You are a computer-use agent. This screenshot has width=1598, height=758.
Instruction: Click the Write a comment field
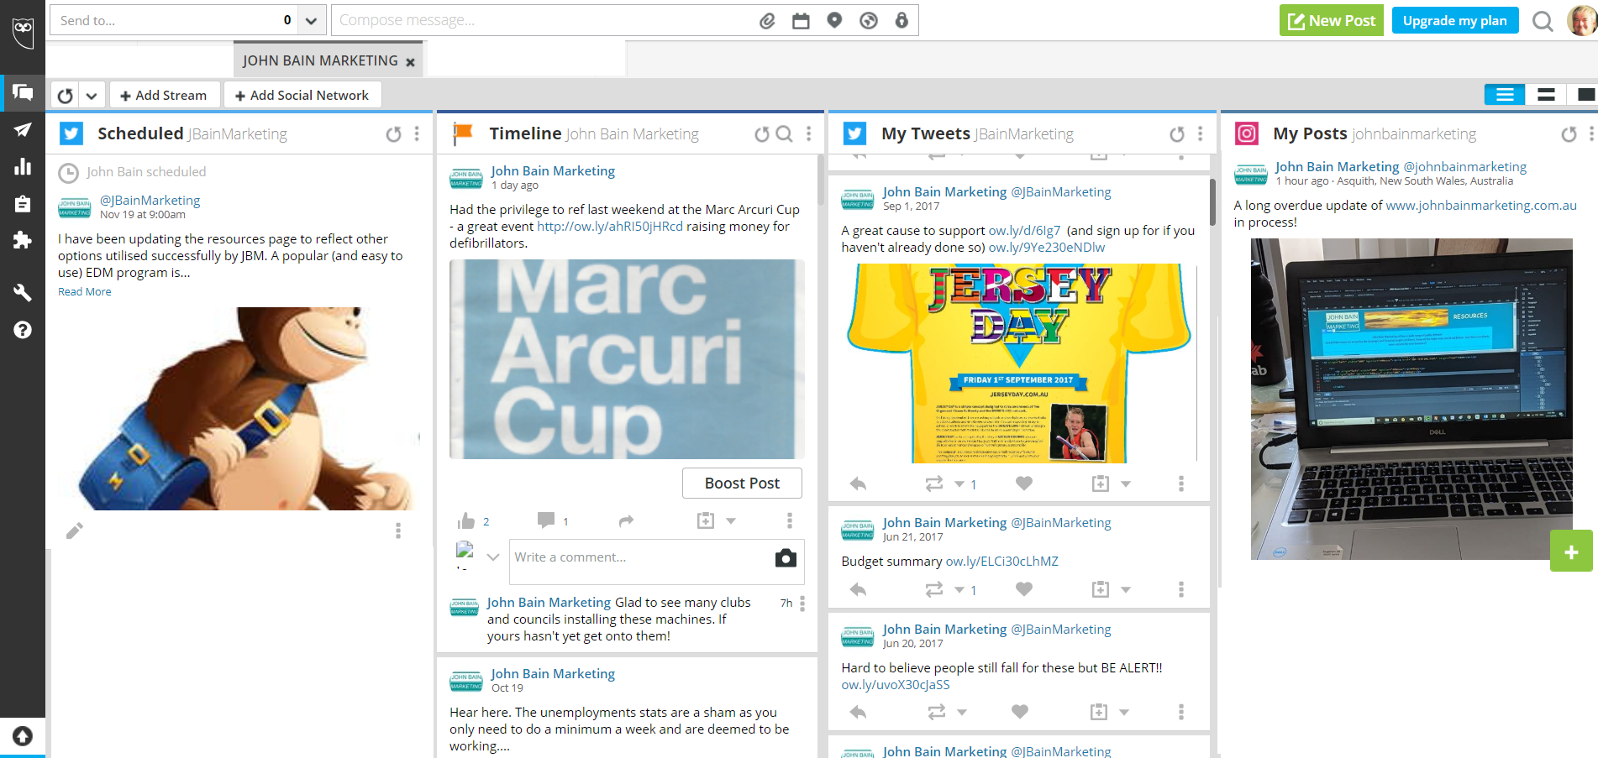click(639, 558)
